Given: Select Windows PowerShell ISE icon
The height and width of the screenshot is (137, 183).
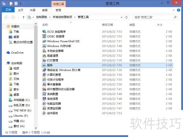Looking at the screenshot, I should pos(44,41).
